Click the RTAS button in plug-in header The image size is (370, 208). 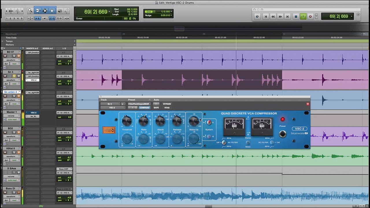pos(167,108)
